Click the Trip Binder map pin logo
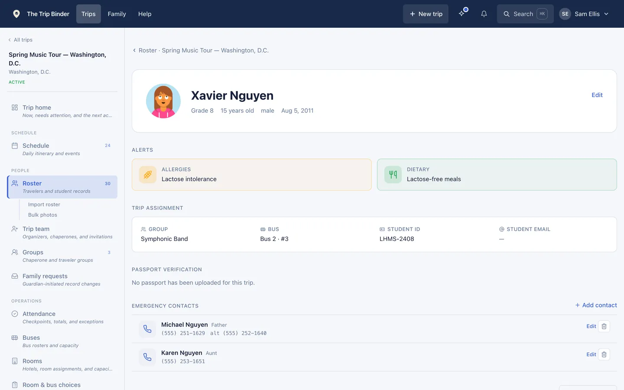624x390 pixels. click(x=16, y=14)
